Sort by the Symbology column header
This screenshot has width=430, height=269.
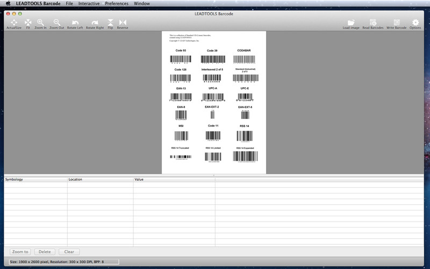point(35,179)
